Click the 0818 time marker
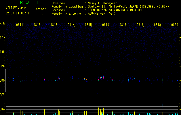Viewport: 181px width, 115px height. tap(140, 25)
